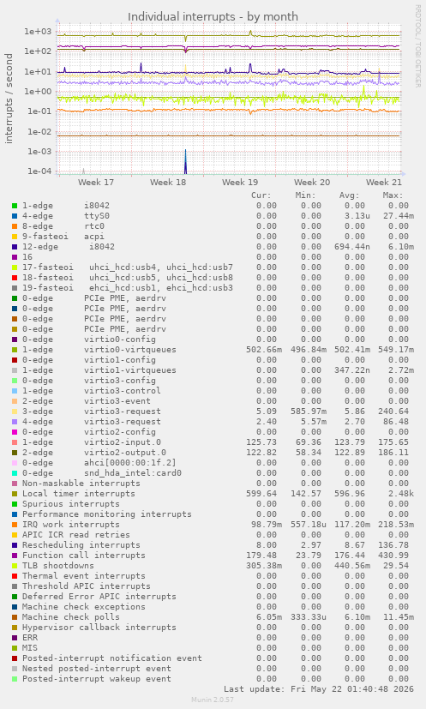The width and height of the screenshot is (426, 709).
Task: Click the Munin 2.0.57 footer text
Action: (213, 700)
